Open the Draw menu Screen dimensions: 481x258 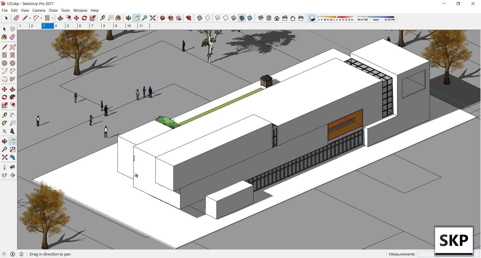click(53, 10)
